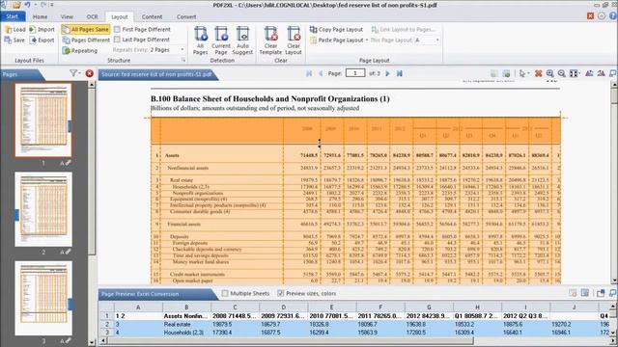618x347 pixels.
Task: Click Undo in quick access toolbar
Action: pyautogui.click(x=27, y=5)
